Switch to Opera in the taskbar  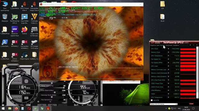29,108
